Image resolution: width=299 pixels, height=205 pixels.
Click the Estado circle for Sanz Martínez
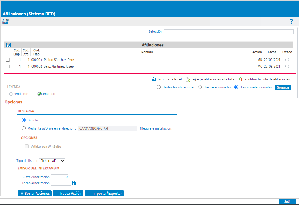tap(287, 66)
